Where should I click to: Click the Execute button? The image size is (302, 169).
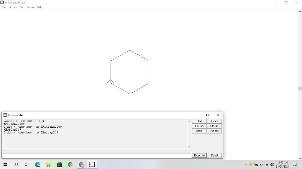point(199,156)
